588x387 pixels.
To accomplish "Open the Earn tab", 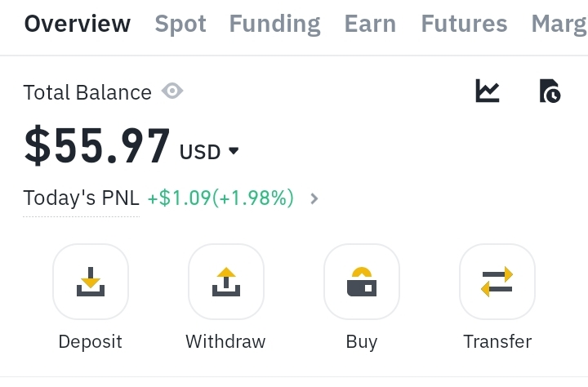I will 371,24.
